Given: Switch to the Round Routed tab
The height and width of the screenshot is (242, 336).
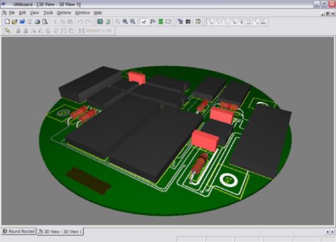Looking at the screenshot, I should pyautogui.click(x=19, y=231).
